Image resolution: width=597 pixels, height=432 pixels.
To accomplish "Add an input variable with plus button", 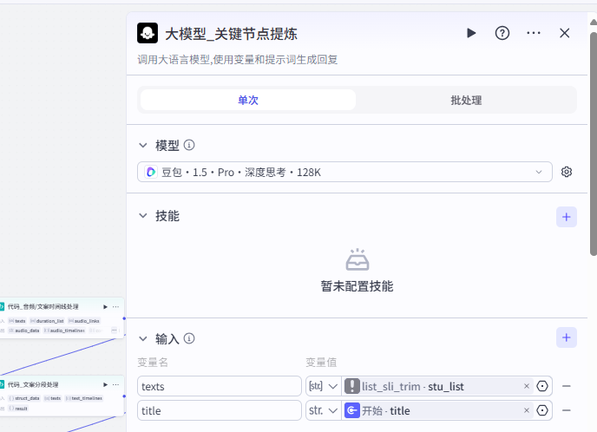I will (x=567, y=337).
